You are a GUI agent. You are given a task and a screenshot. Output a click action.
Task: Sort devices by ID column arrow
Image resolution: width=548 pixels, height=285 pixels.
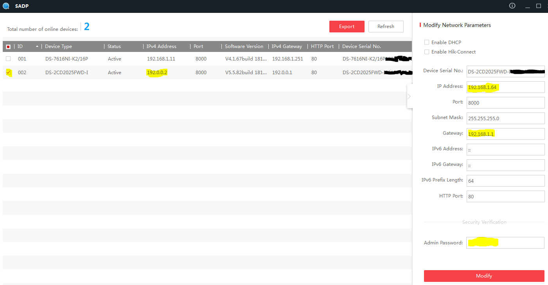[37, 46]
